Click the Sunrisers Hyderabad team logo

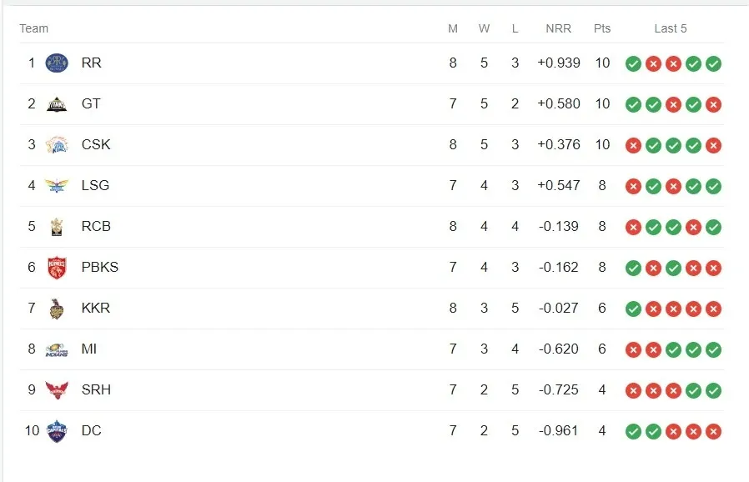pos(57,389)
